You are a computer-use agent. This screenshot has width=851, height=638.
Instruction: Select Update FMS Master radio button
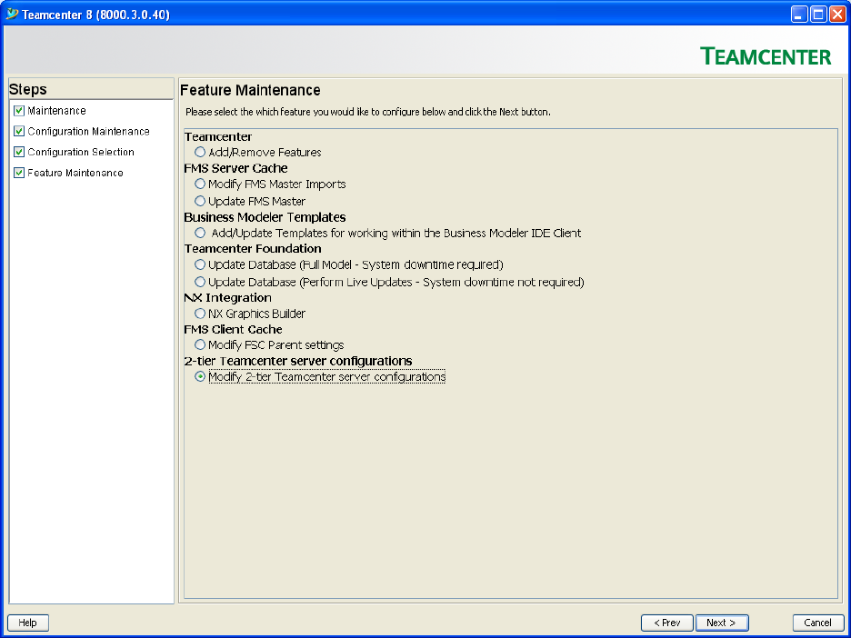[x=200, y=201]
